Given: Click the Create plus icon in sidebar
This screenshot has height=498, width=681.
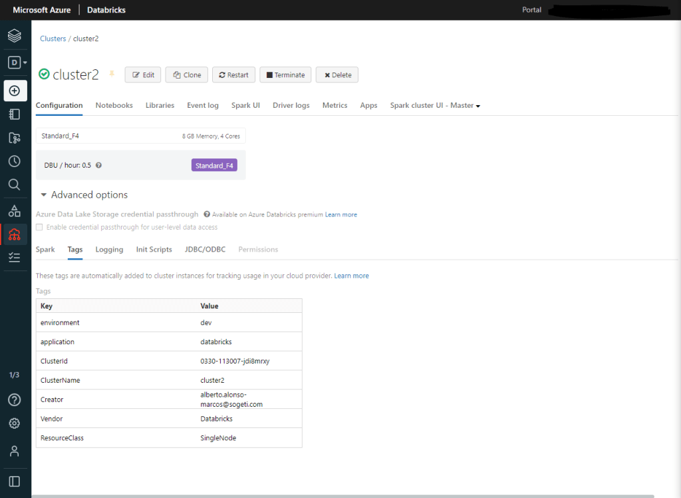Looking at the screenshot, I should [15, 91].
